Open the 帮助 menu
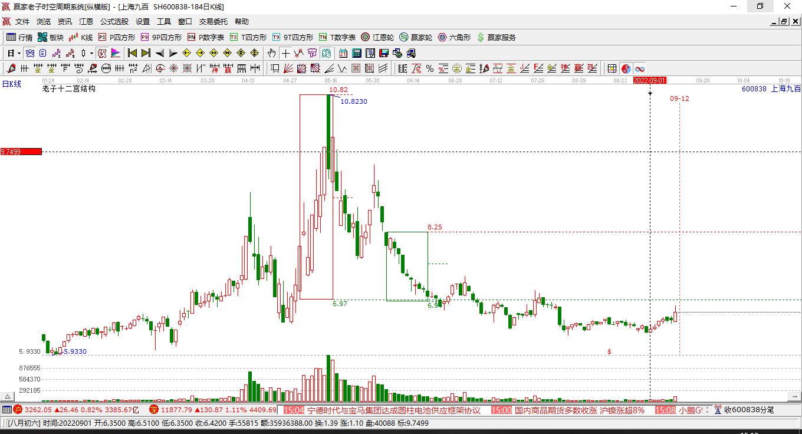The width and height of the screenshot is (802, 434). pos(242,22)
